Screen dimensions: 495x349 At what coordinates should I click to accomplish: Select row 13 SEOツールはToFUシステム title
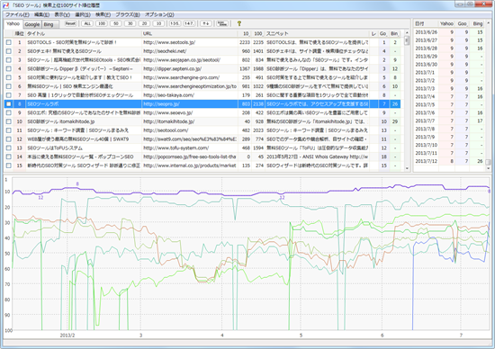(55, 148)
